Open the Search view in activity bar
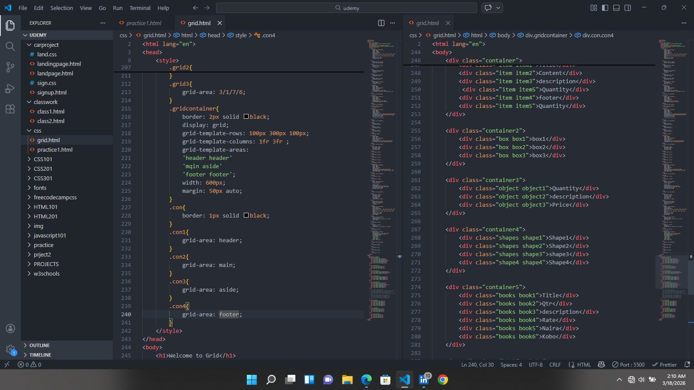 tap(10, 46)
